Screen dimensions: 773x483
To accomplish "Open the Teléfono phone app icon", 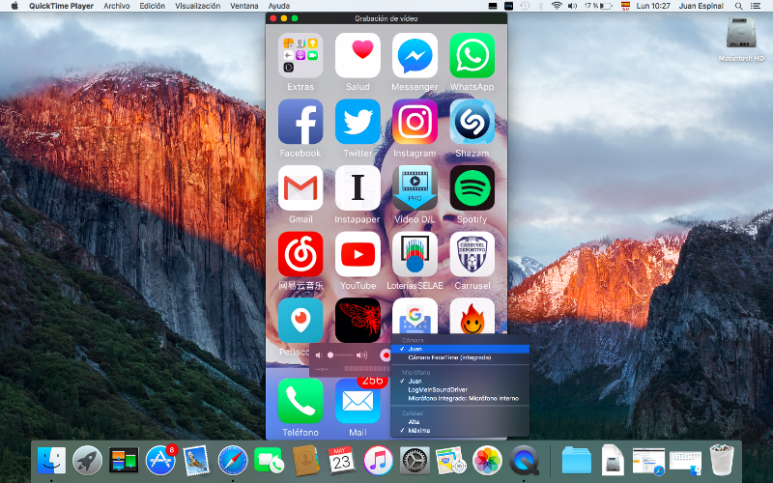I will (x=301, y=401).
